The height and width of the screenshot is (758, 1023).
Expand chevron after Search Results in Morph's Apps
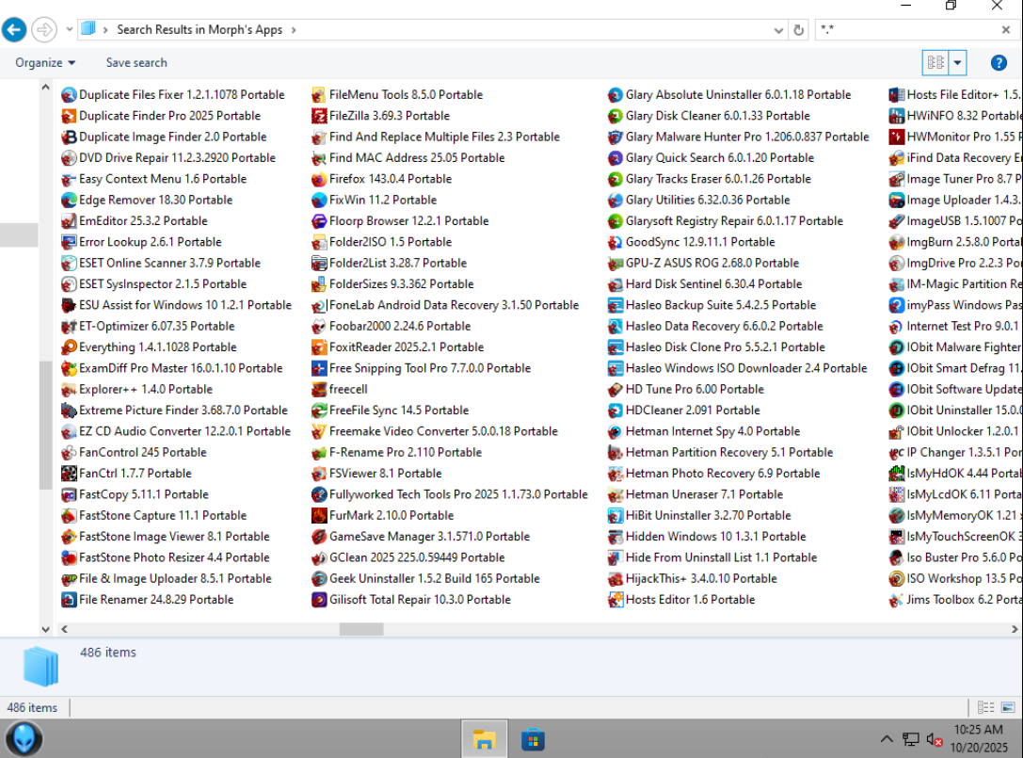click(x=294, y=30)
